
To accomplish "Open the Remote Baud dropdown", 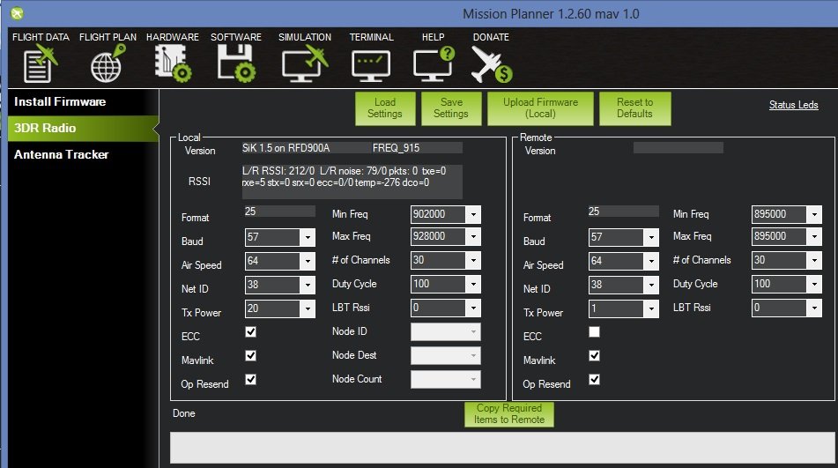I will pos(624,237).
